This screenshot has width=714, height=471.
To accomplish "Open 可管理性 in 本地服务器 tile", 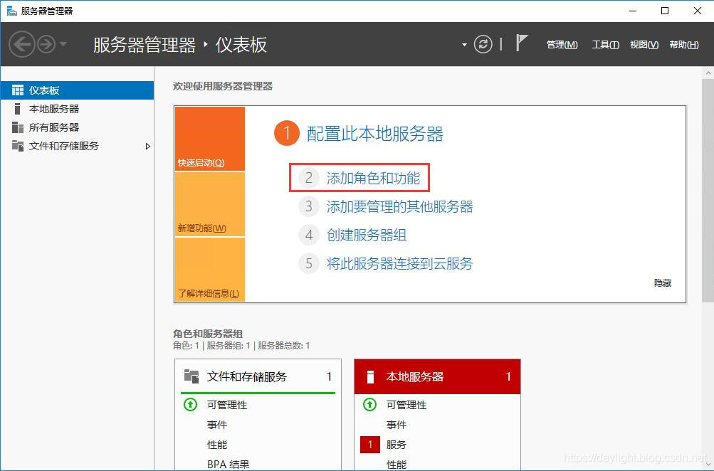I will click(x=406, y=405).
